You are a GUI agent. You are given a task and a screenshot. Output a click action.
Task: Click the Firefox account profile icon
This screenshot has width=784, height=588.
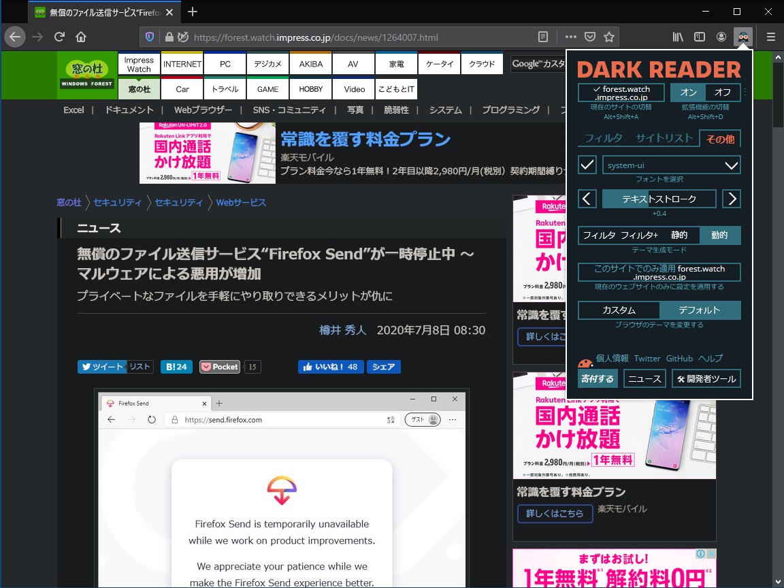tap(721, 37)
